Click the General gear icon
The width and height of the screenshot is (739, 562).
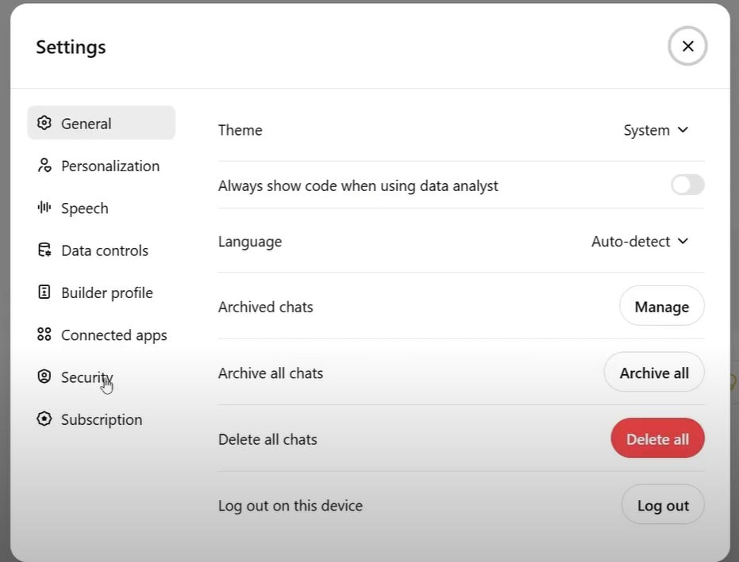(44, 124)
